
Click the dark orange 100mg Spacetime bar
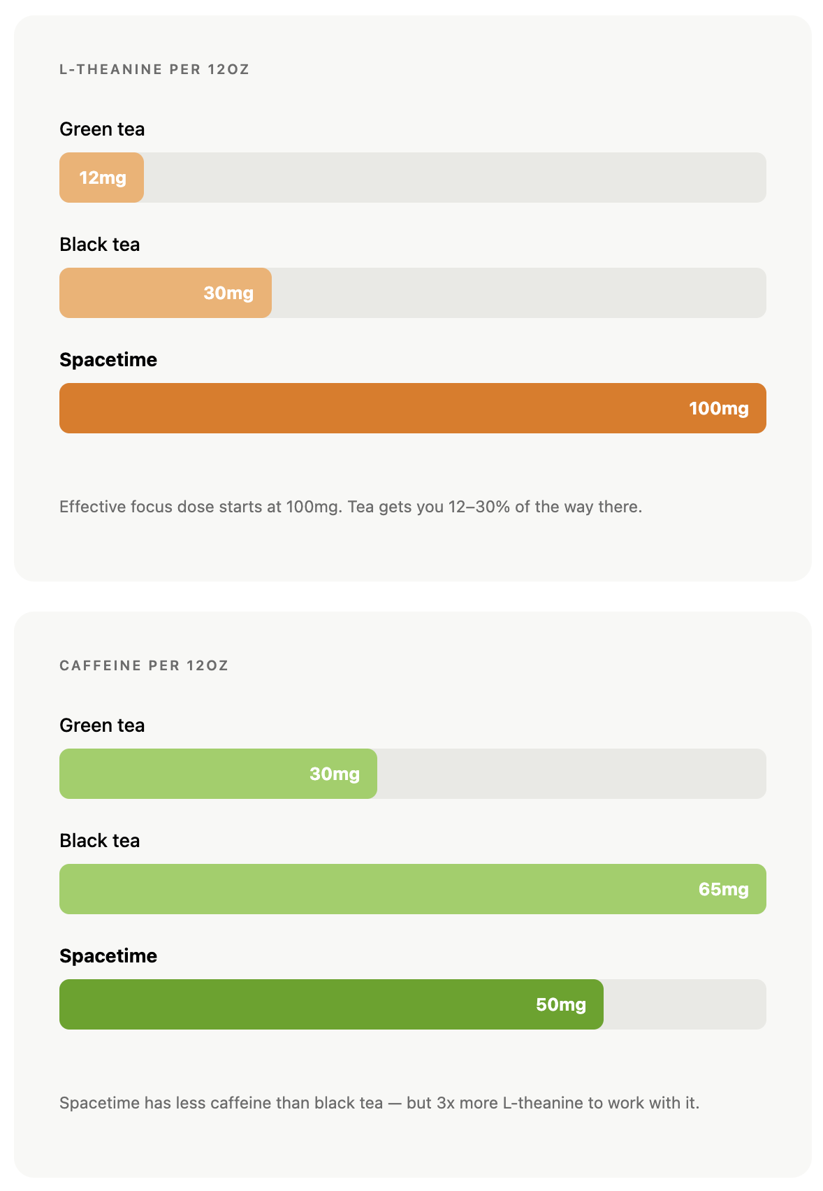click(412, 408)
